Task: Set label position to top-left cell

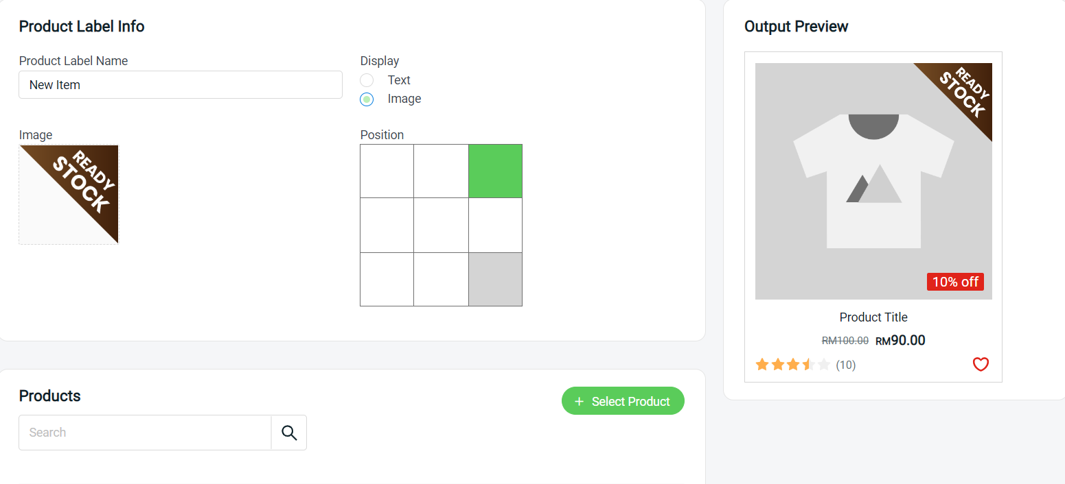Action: [387, 171]
